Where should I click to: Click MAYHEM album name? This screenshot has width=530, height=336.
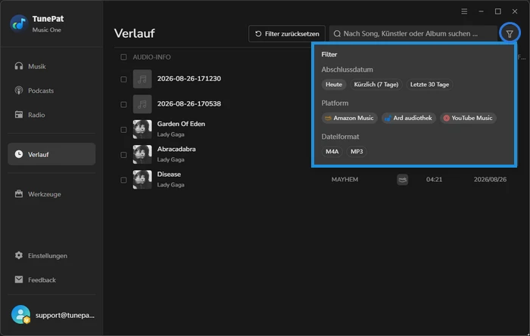pos(344,180)
